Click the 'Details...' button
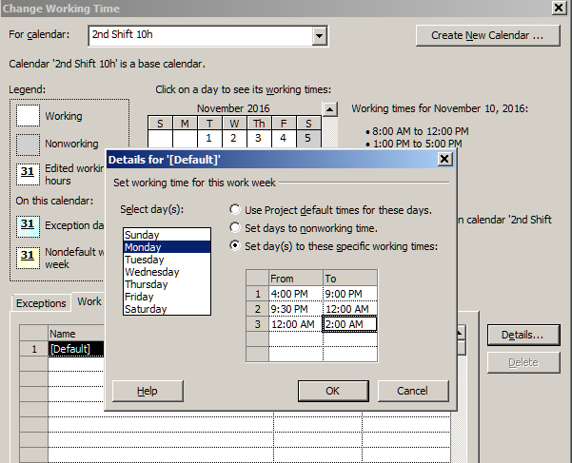This screenshot has height=463, width=572. (x=523, y=335)
